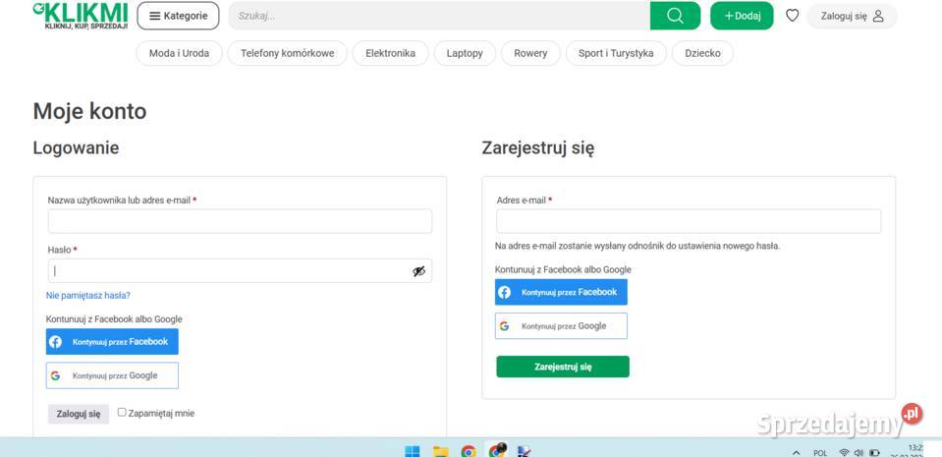
Task: Click the registration Adres e-mail field
Action: click(x=689, y=221)
